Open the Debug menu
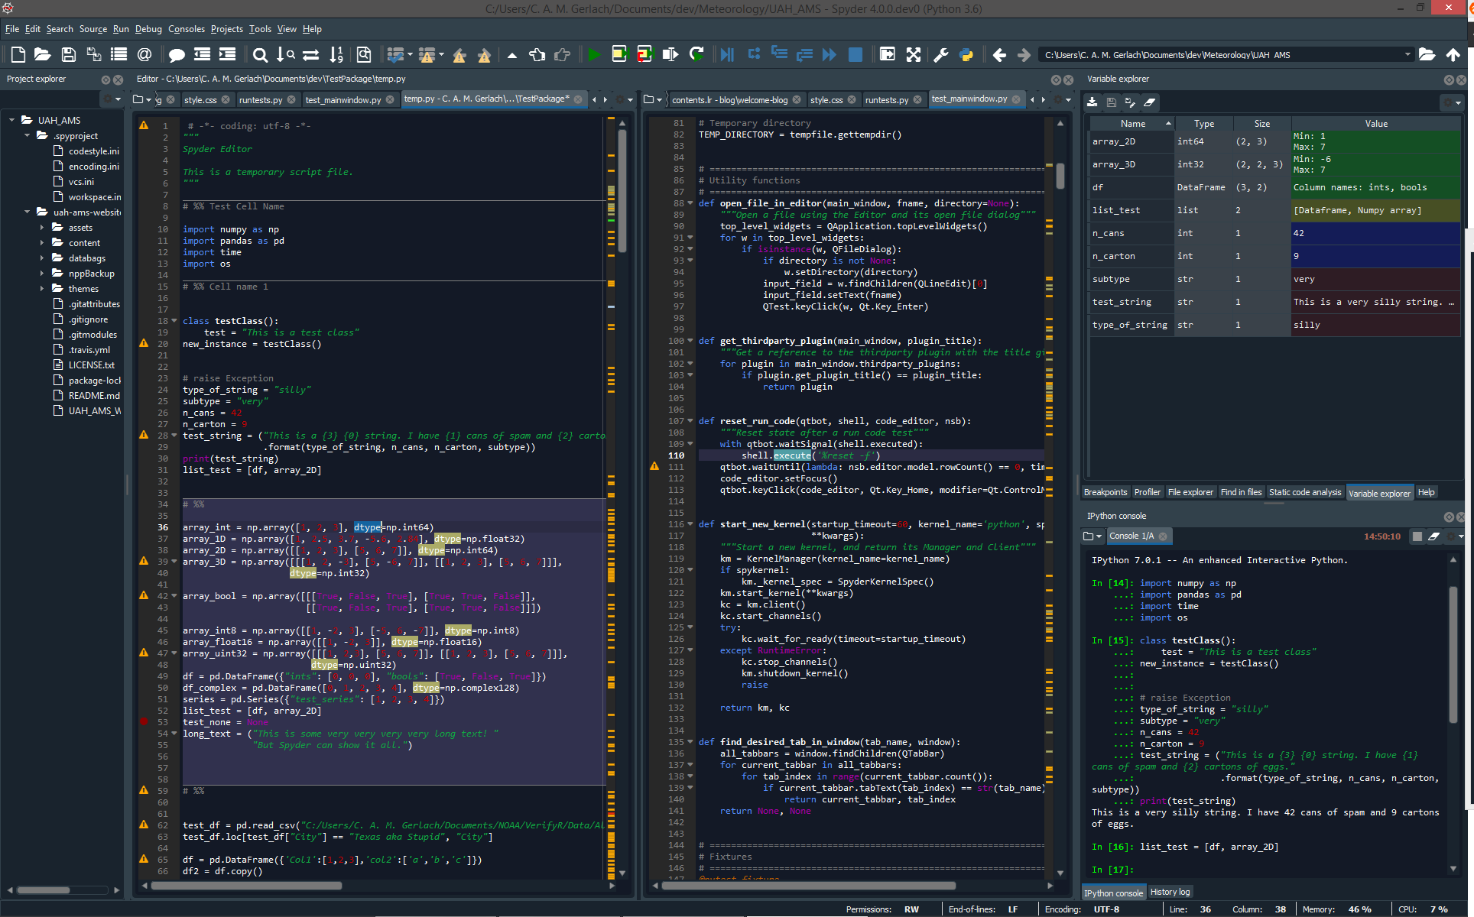This screenshot has width=1474, height=917. 148,29
